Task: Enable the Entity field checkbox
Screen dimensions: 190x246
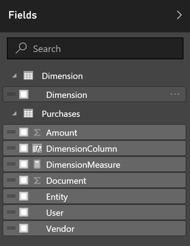Action: pos(24,196)
